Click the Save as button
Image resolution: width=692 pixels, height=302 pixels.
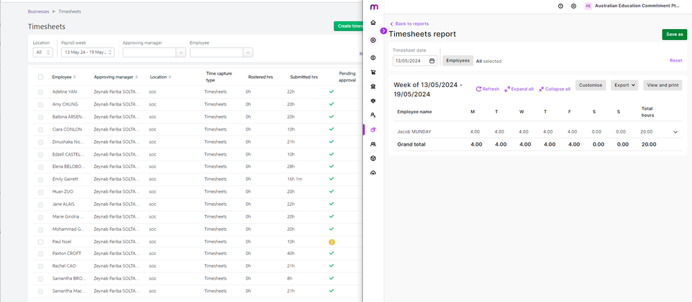pyautogui.click(x=674, y=35)
